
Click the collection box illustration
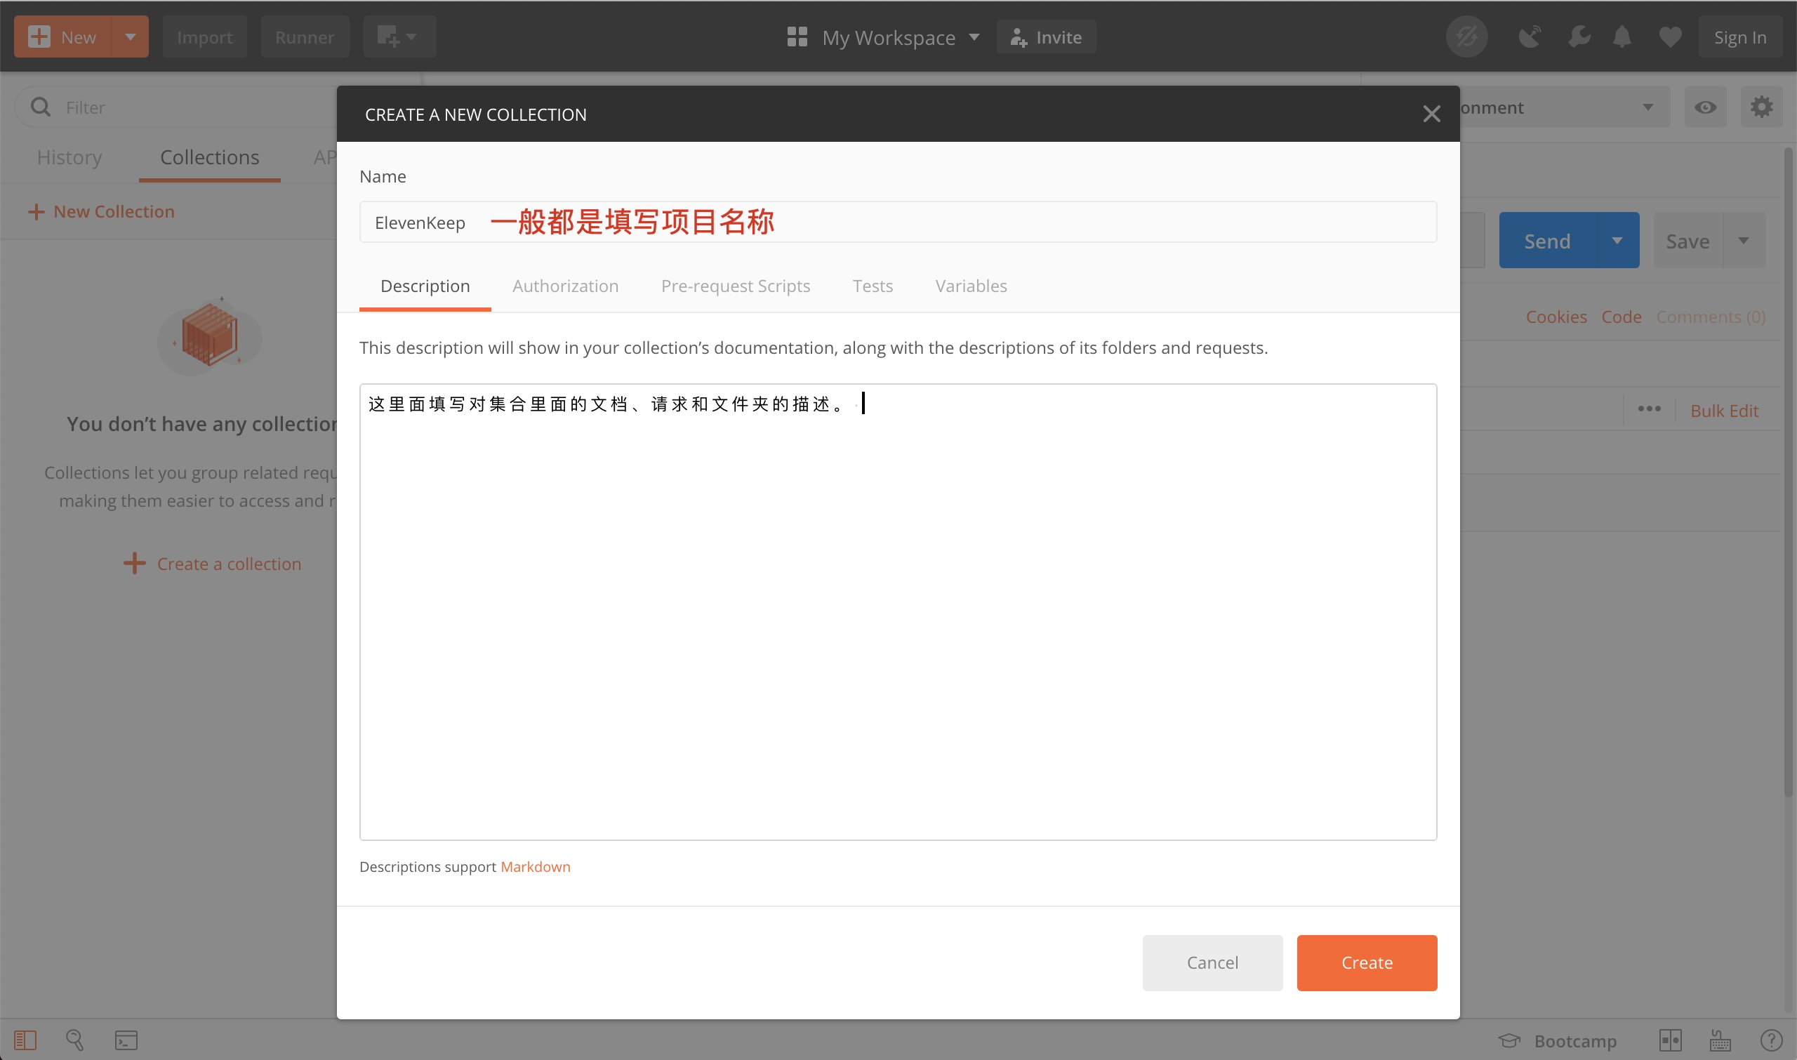tap(209, 336)
